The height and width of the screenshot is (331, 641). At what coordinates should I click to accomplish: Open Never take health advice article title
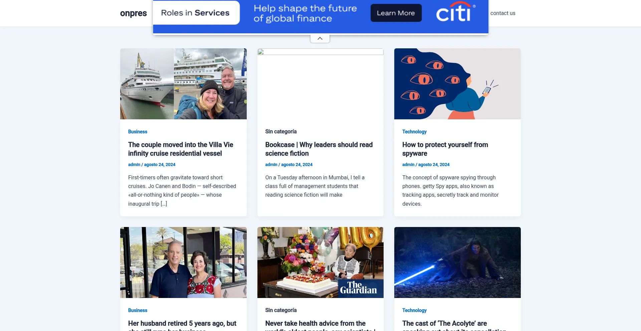click(320, 325)
